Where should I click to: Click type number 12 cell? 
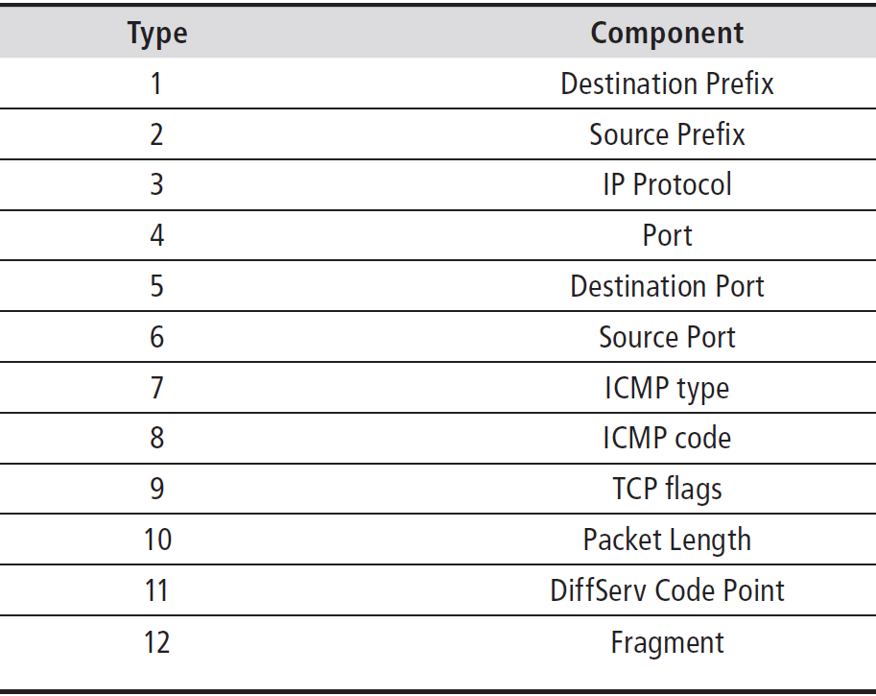point(156,643)
